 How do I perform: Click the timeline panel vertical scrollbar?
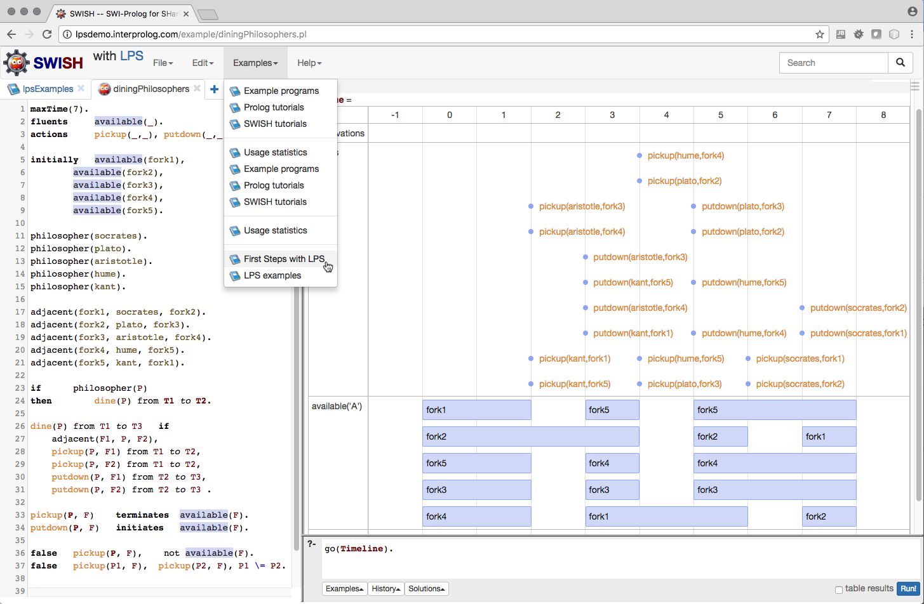tap(919, 305)
